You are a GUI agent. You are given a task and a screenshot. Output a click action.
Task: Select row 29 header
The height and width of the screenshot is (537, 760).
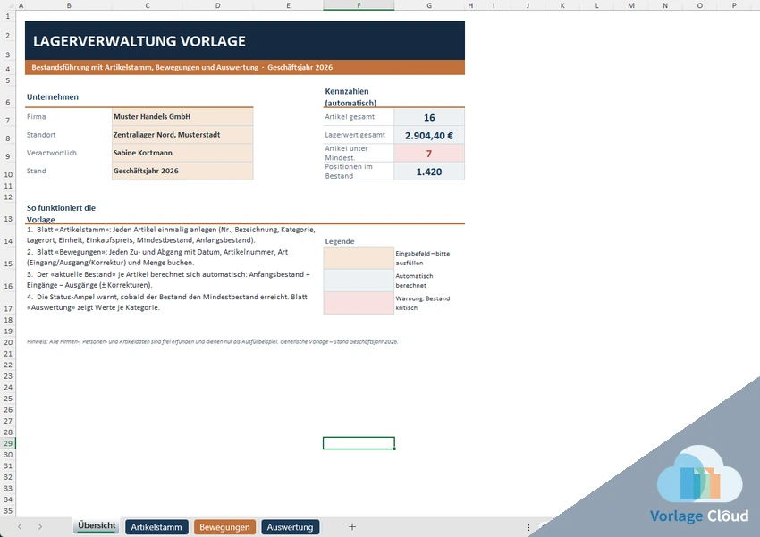coord(8,443)
